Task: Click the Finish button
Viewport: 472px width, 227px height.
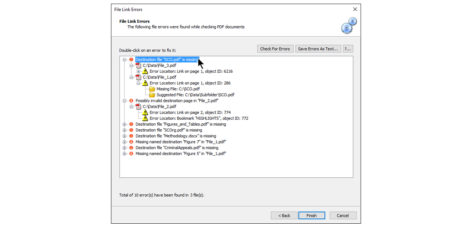Action: 312,216
